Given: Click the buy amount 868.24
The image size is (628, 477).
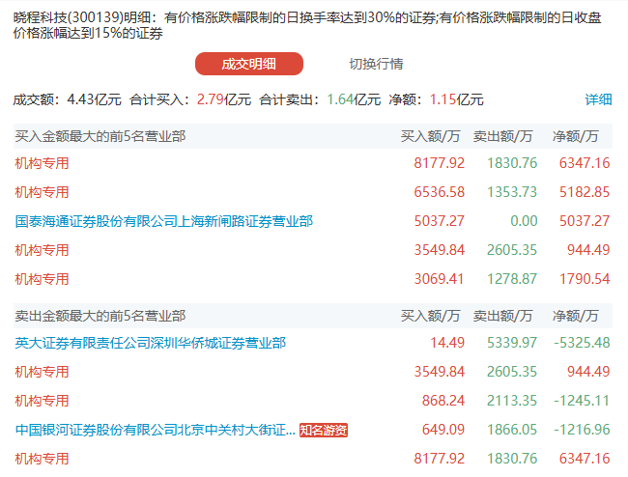Looking at the screenshot, I should [442, 401].
